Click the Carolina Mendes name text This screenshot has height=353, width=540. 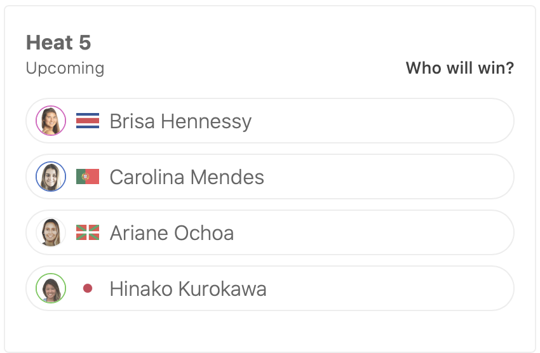[187, 176]
